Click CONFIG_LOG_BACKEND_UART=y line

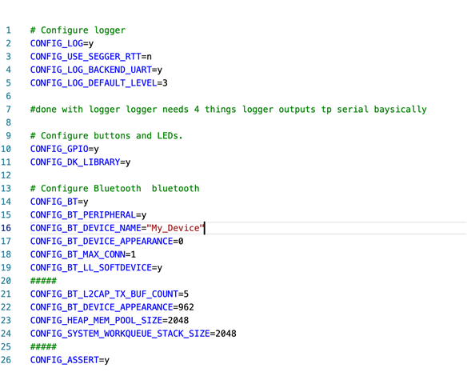click(96, 70)
